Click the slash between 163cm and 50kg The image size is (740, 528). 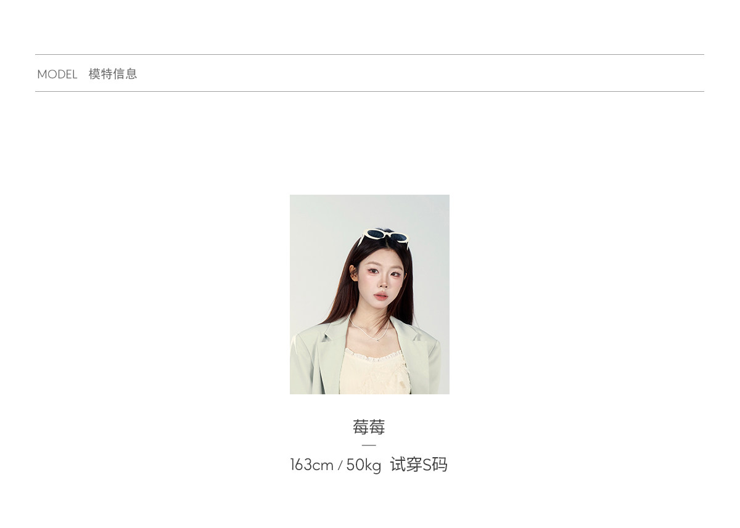pos(340,466)
